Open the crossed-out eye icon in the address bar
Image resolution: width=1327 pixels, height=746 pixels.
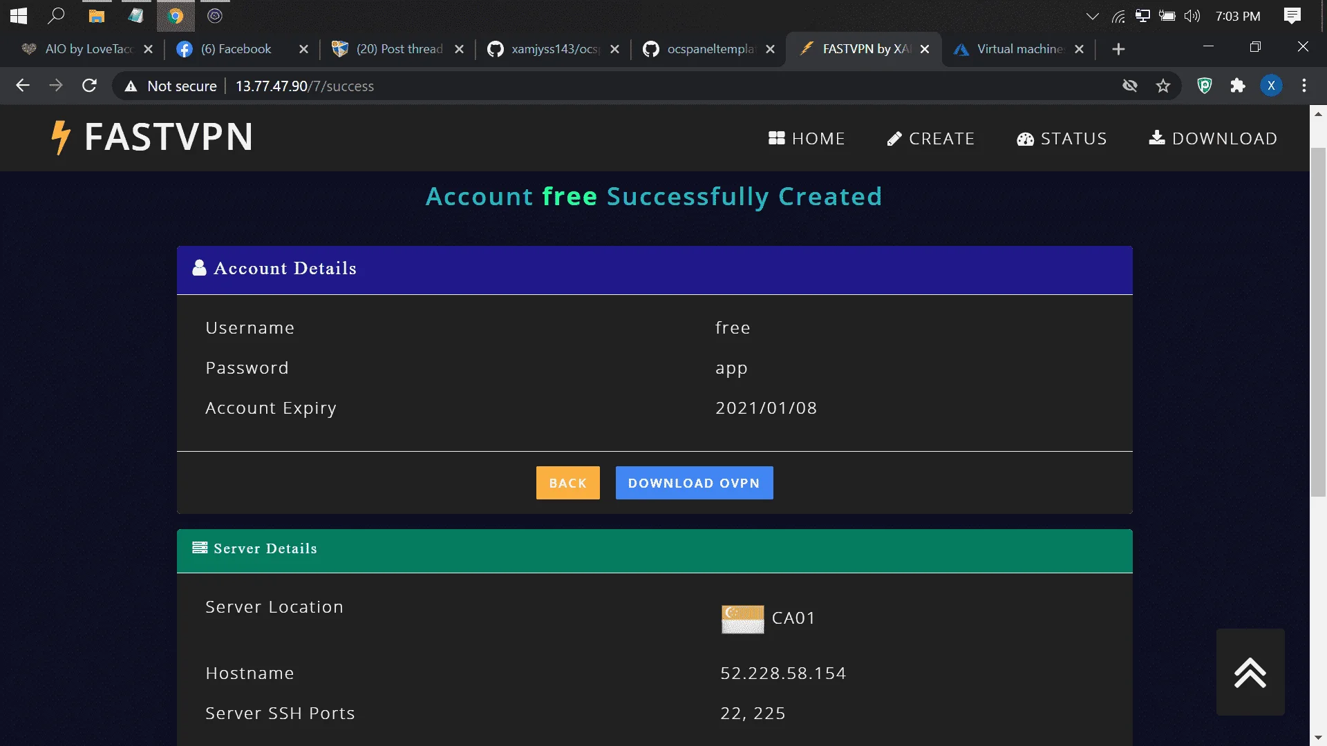point(1130,86)
